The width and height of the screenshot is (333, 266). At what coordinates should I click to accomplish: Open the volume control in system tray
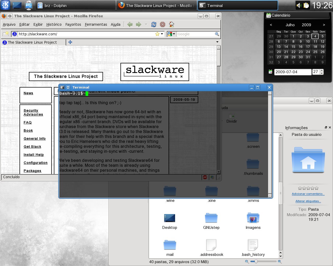coord(299,5)
